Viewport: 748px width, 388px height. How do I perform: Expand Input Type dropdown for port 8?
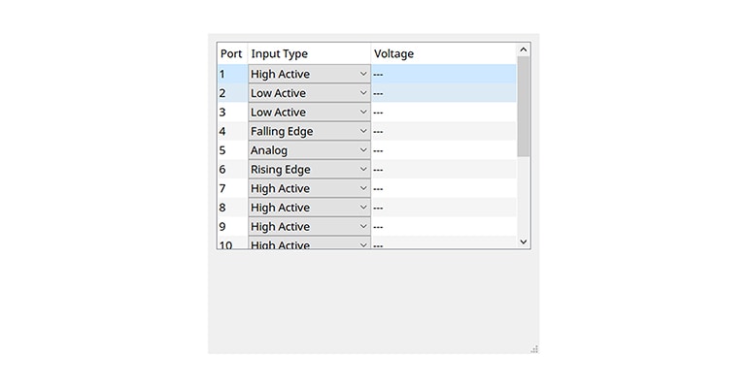click(309, 208)
